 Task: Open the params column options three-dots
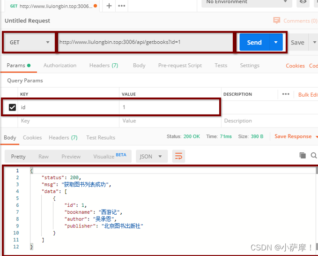[x=286, y=94]
